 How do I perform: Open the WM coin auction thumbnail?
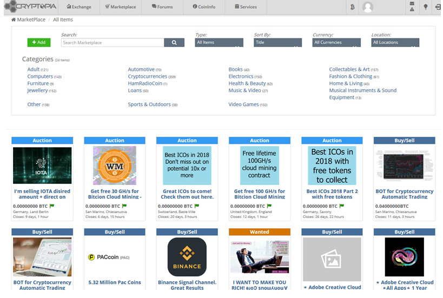click(115, 165)
